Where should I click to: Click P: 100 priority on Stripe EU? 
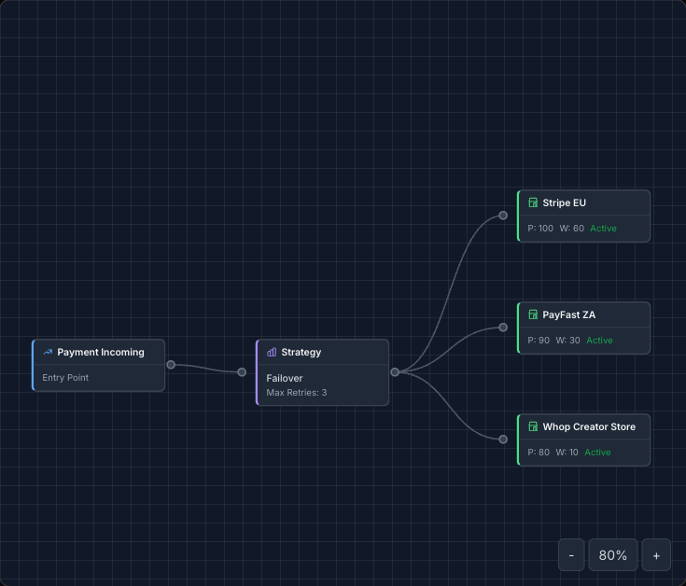(x=540, y=229)
